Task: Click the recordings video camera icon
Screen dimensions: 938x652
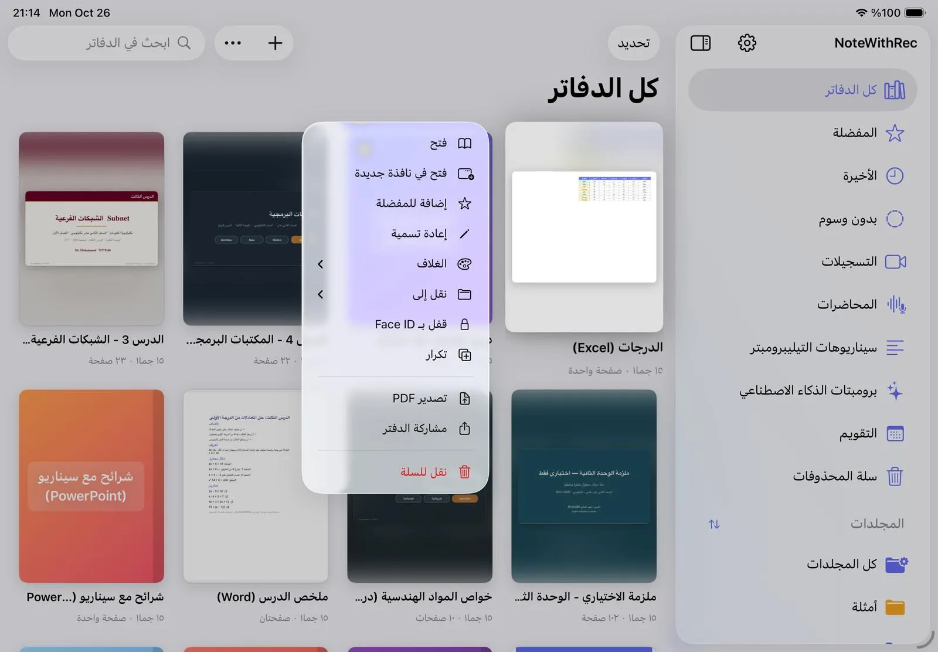Action: point(895,262)
